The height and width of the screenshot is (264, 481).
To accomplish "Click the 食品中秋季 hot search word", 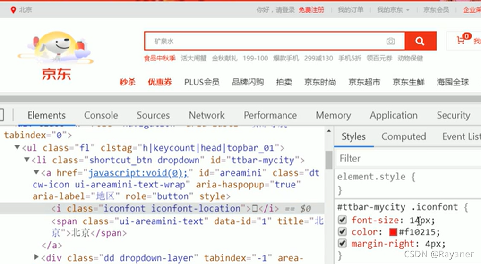I will tap(160, 58).
